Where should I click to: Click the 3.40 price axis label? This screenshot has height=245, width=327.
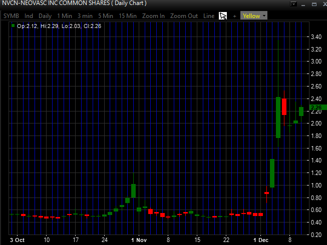316,37
